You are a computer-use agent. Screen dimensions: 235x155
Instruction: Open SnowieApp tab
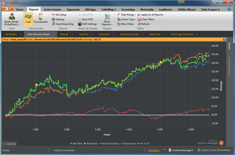[128, 9]
